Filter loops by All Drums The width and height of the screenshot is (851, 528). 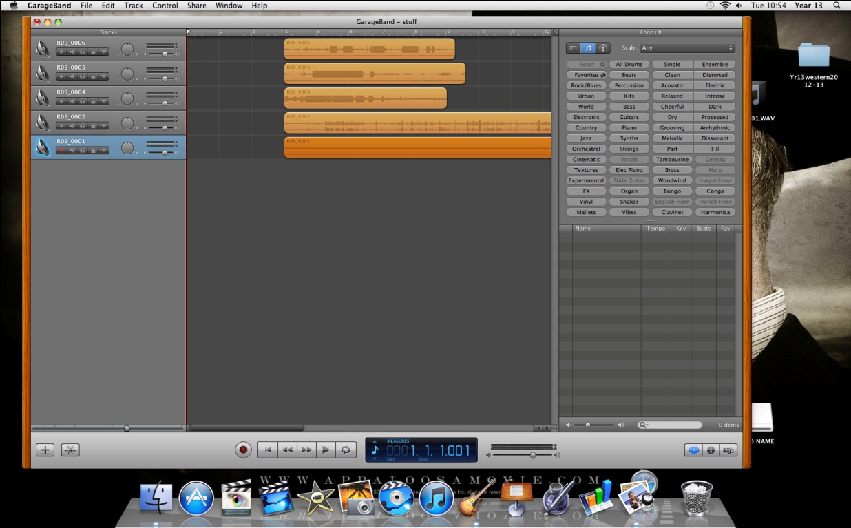point(629,65)
